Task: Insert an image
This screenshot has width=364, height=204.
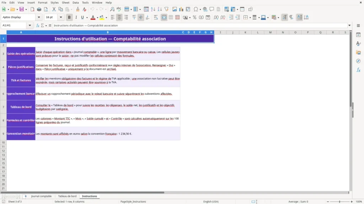Action: 175,9
